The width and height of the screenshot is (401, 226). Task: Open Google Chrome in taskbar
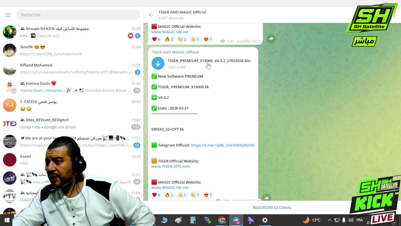[x=222, y=220]
